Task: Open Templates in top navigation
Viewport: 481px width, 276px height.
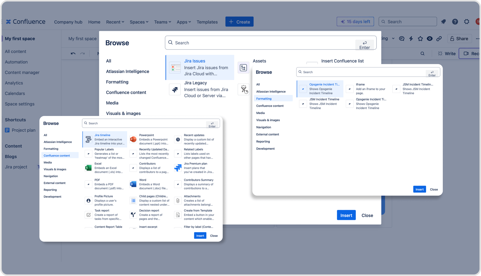Action: click(207, 22)
